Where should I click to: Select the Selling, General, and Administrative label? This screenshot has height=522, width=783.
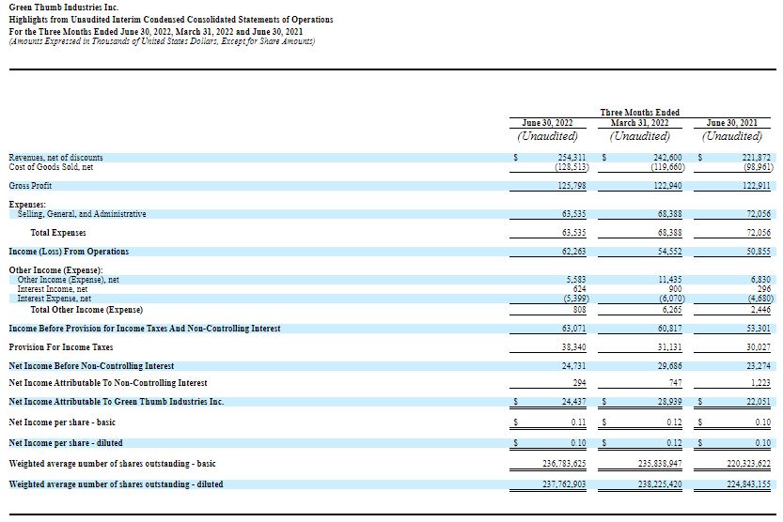[x=82, y=214]
